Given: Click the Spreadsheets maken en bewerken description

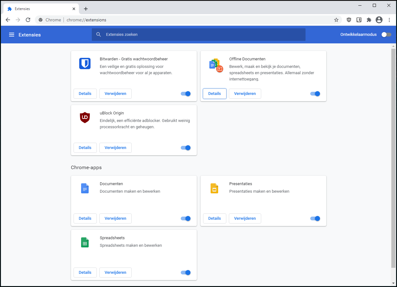Looking at the screenshot, I should (131, 245).
